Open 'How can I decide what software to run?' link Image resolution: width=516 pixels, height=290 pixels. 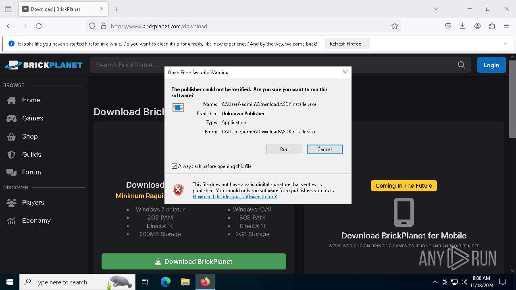(x=235, y=197)
